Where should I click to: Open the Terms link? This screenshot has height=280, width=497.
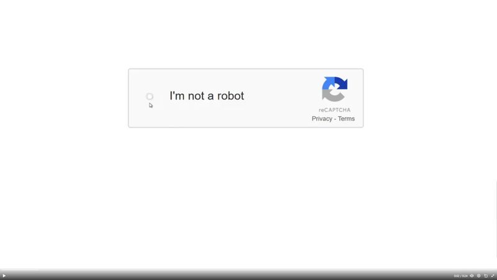point(346,119)
